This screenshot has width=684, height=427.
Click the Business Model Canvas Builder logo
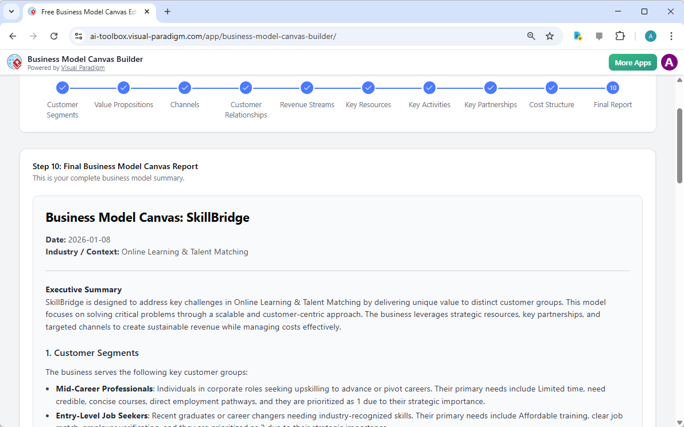(x=14, y=62)
